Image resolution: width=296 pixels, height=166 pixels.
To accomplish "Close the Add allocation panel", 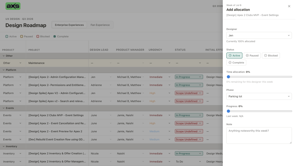I will 289,6.
